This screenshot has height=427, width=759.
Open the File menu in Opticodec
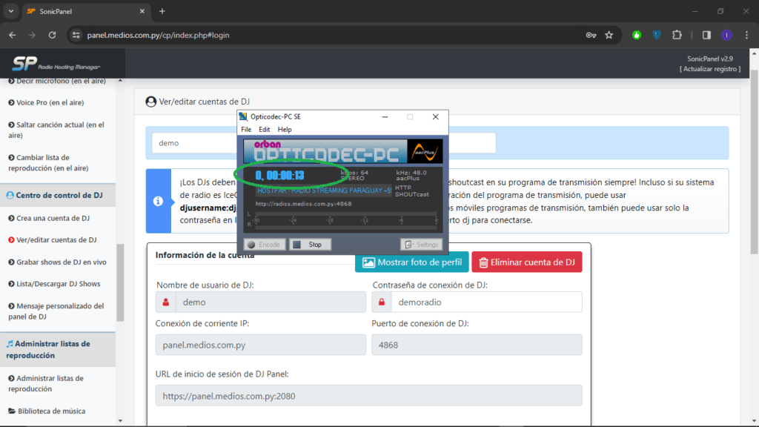[x=246, y=129]
